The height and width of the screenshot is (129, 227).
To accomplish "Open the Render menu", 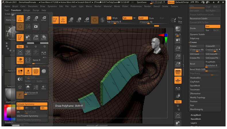I will pos(147,6).
